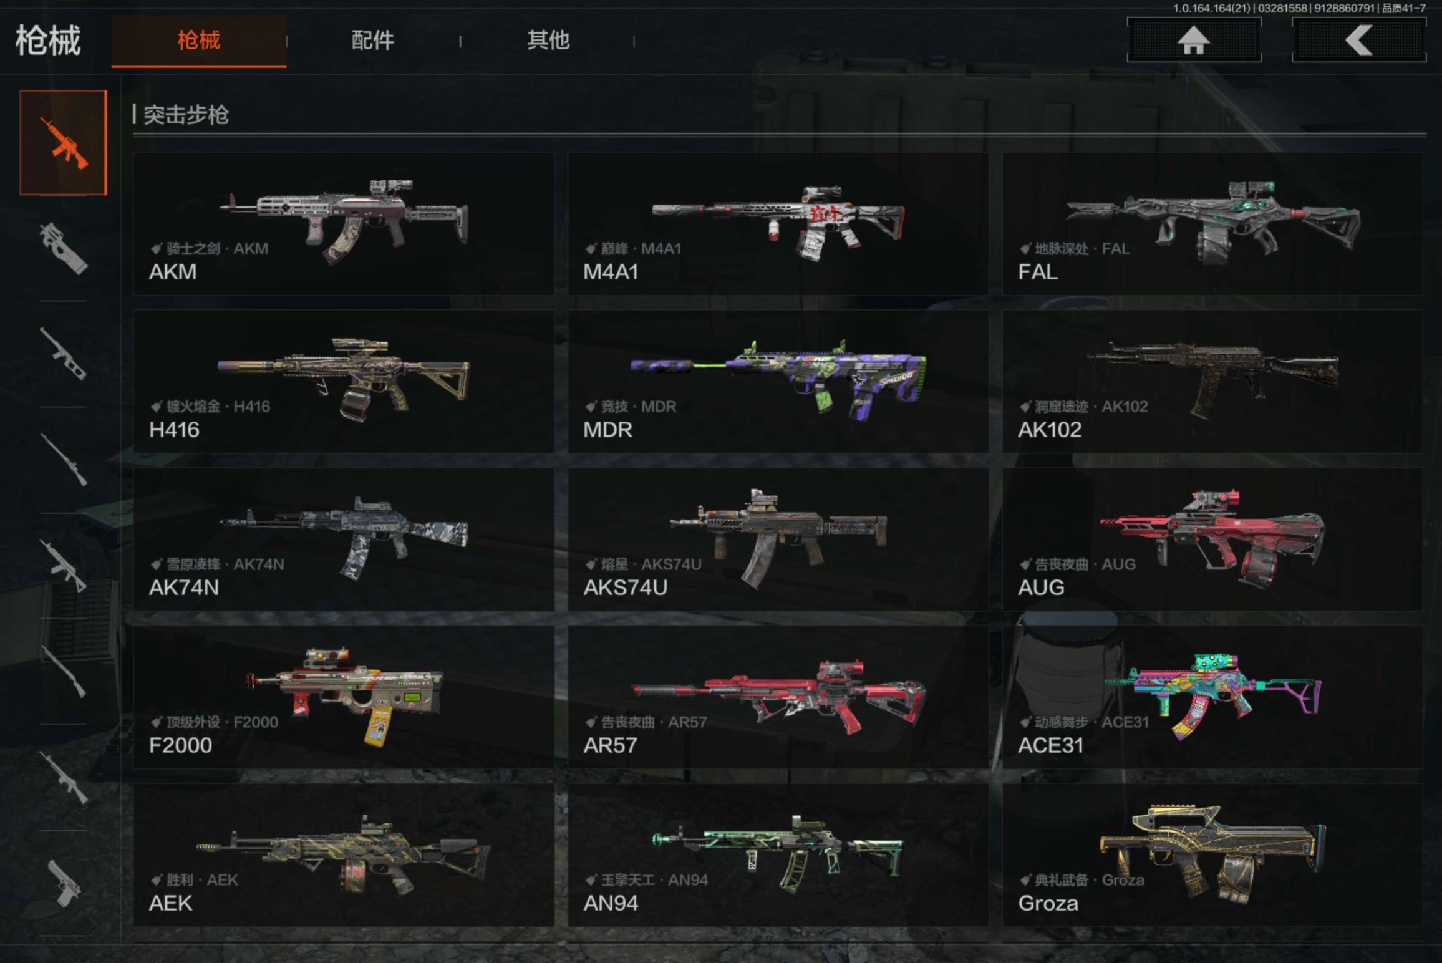Screen dimensions: 1442x963
Task: Select the assault rifle category icon
Action: tap(63, 143)
